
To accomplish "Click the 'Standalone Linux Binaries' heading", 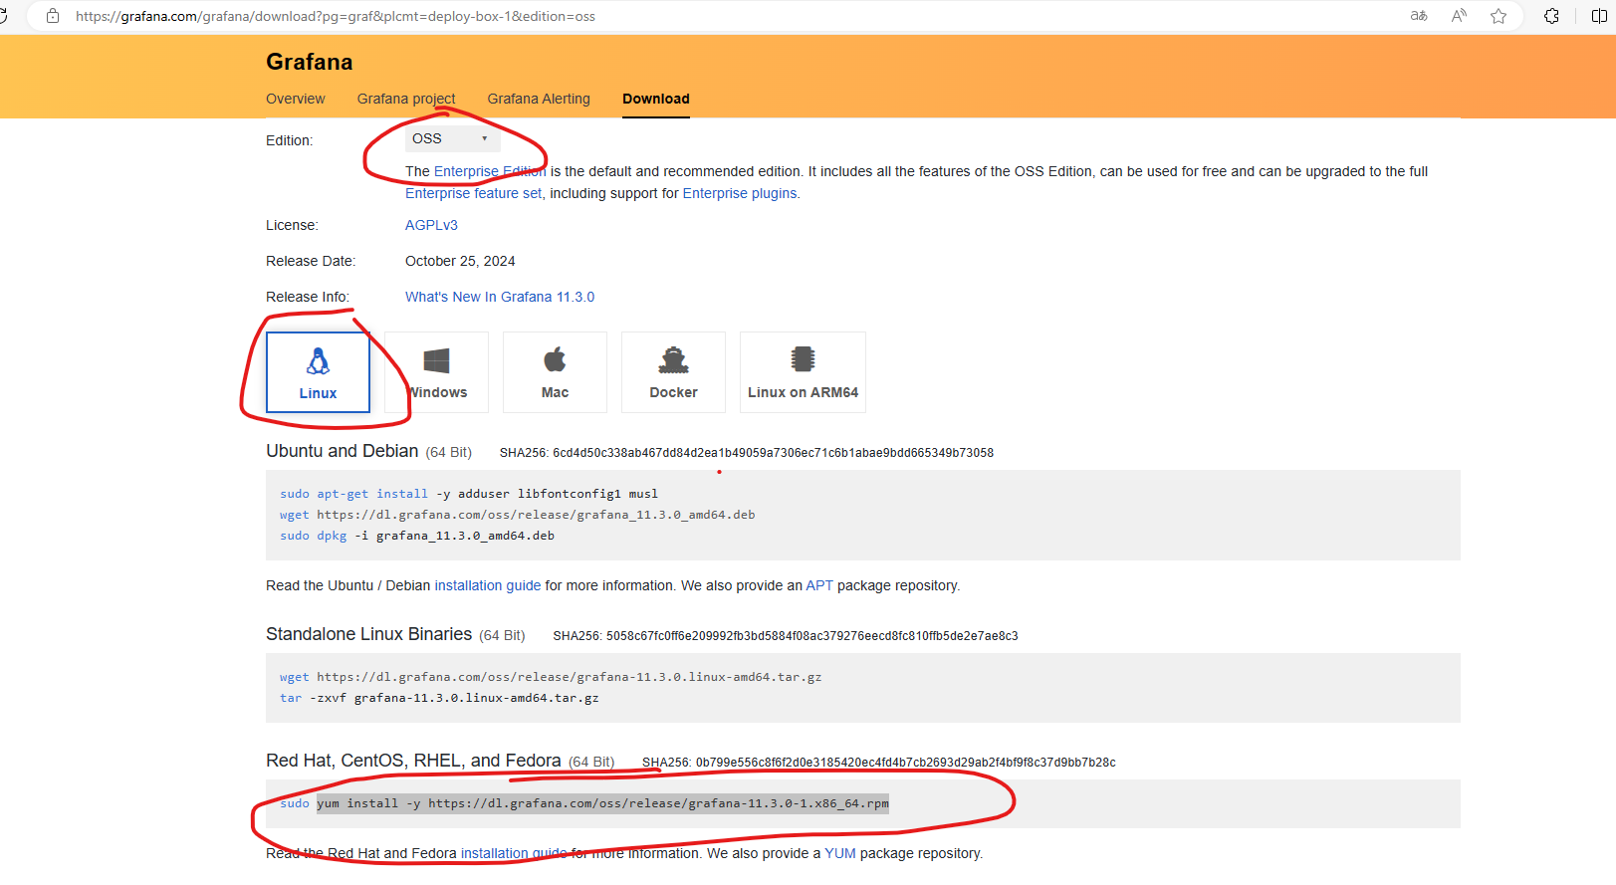I will (x=369, y=634).
